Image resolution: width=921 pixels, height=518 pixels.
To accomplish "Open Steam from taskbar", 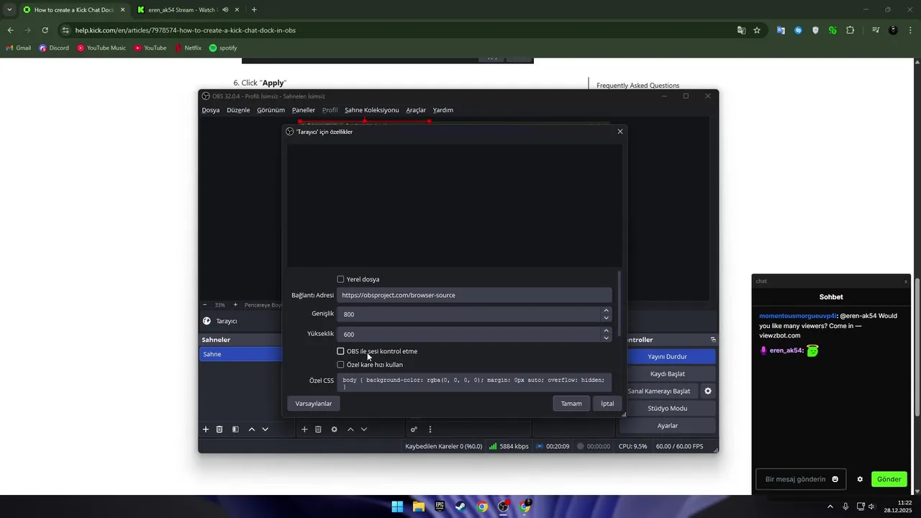I will click(x=460, y=506).
